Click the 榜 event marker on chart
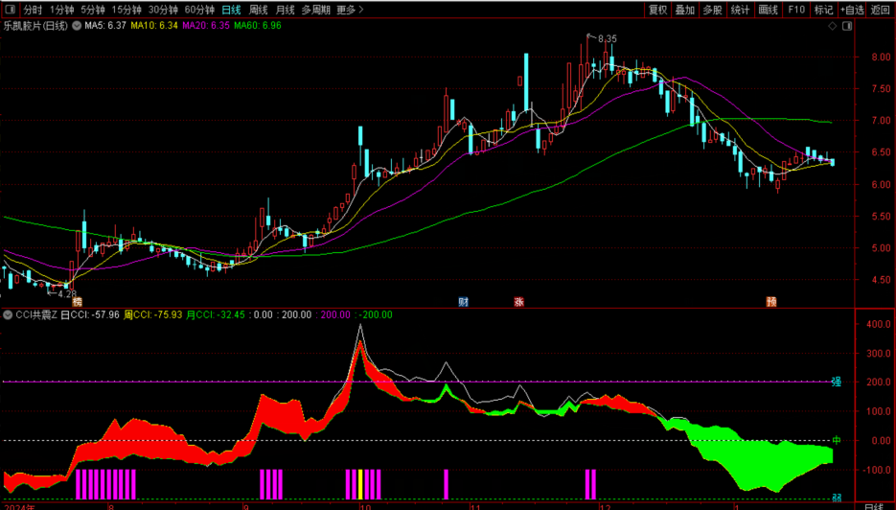Screen dimensions: 896x510 tap(78, 301)
